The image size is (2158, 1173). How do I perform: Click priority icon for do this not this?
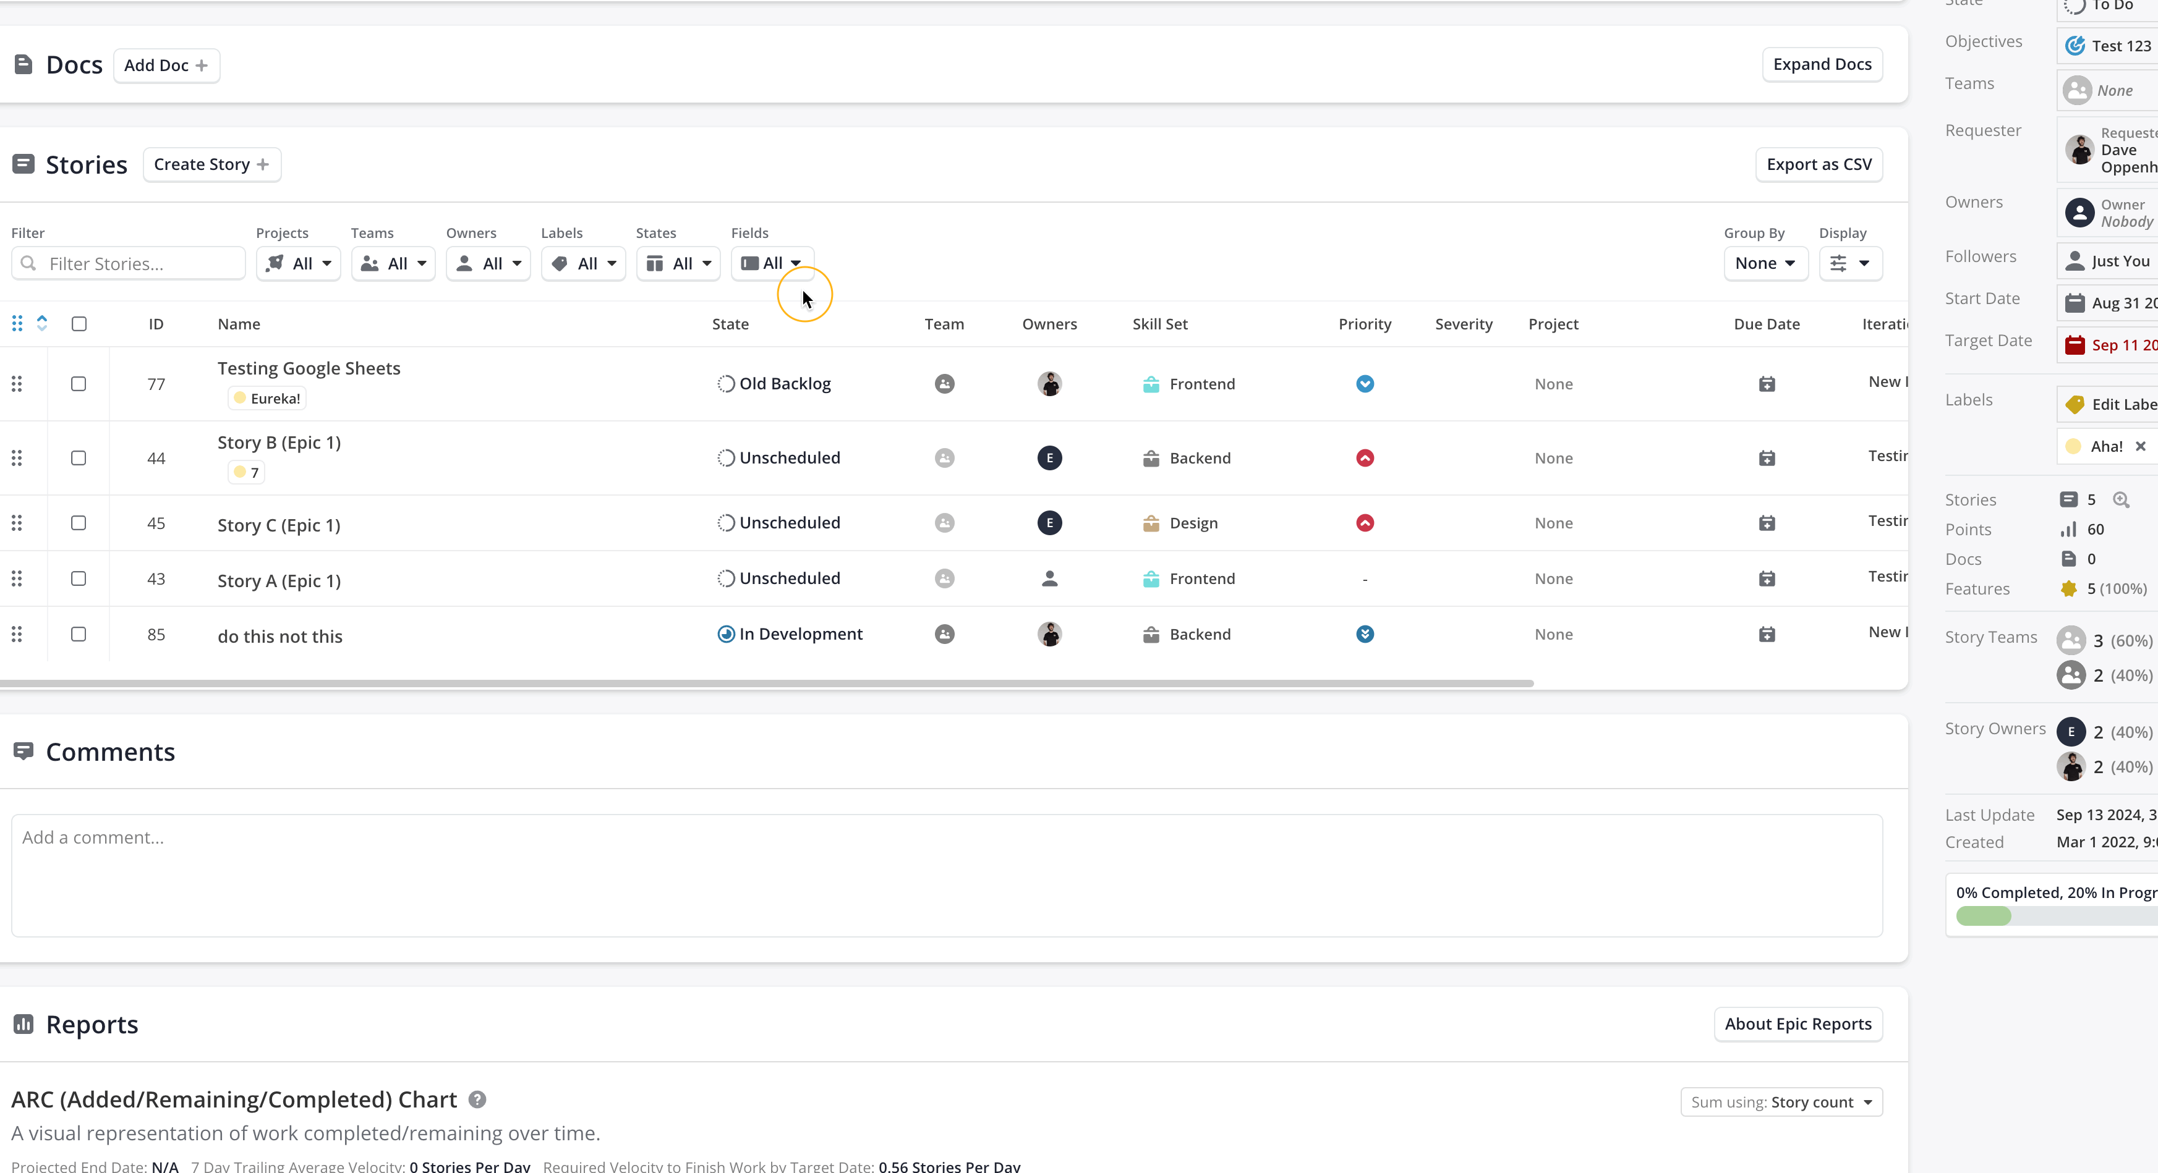click(1365, 634)
